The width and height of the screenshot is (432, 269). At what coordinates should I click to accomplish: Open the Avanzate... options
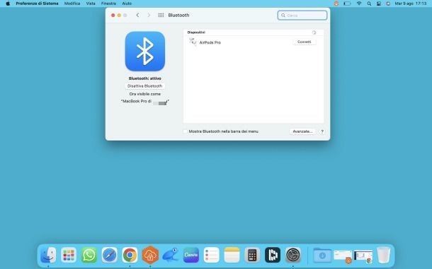coord(302,131)
